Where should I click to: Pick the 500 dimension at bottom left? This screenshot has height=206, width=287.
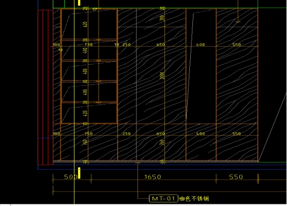(71, 177)
